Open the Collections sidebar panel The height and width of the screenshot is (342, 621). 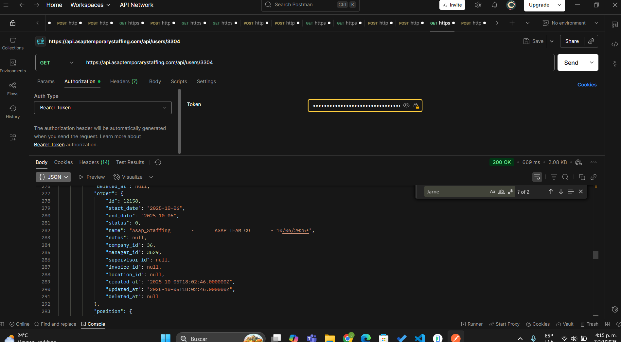[x=13, y=43]
